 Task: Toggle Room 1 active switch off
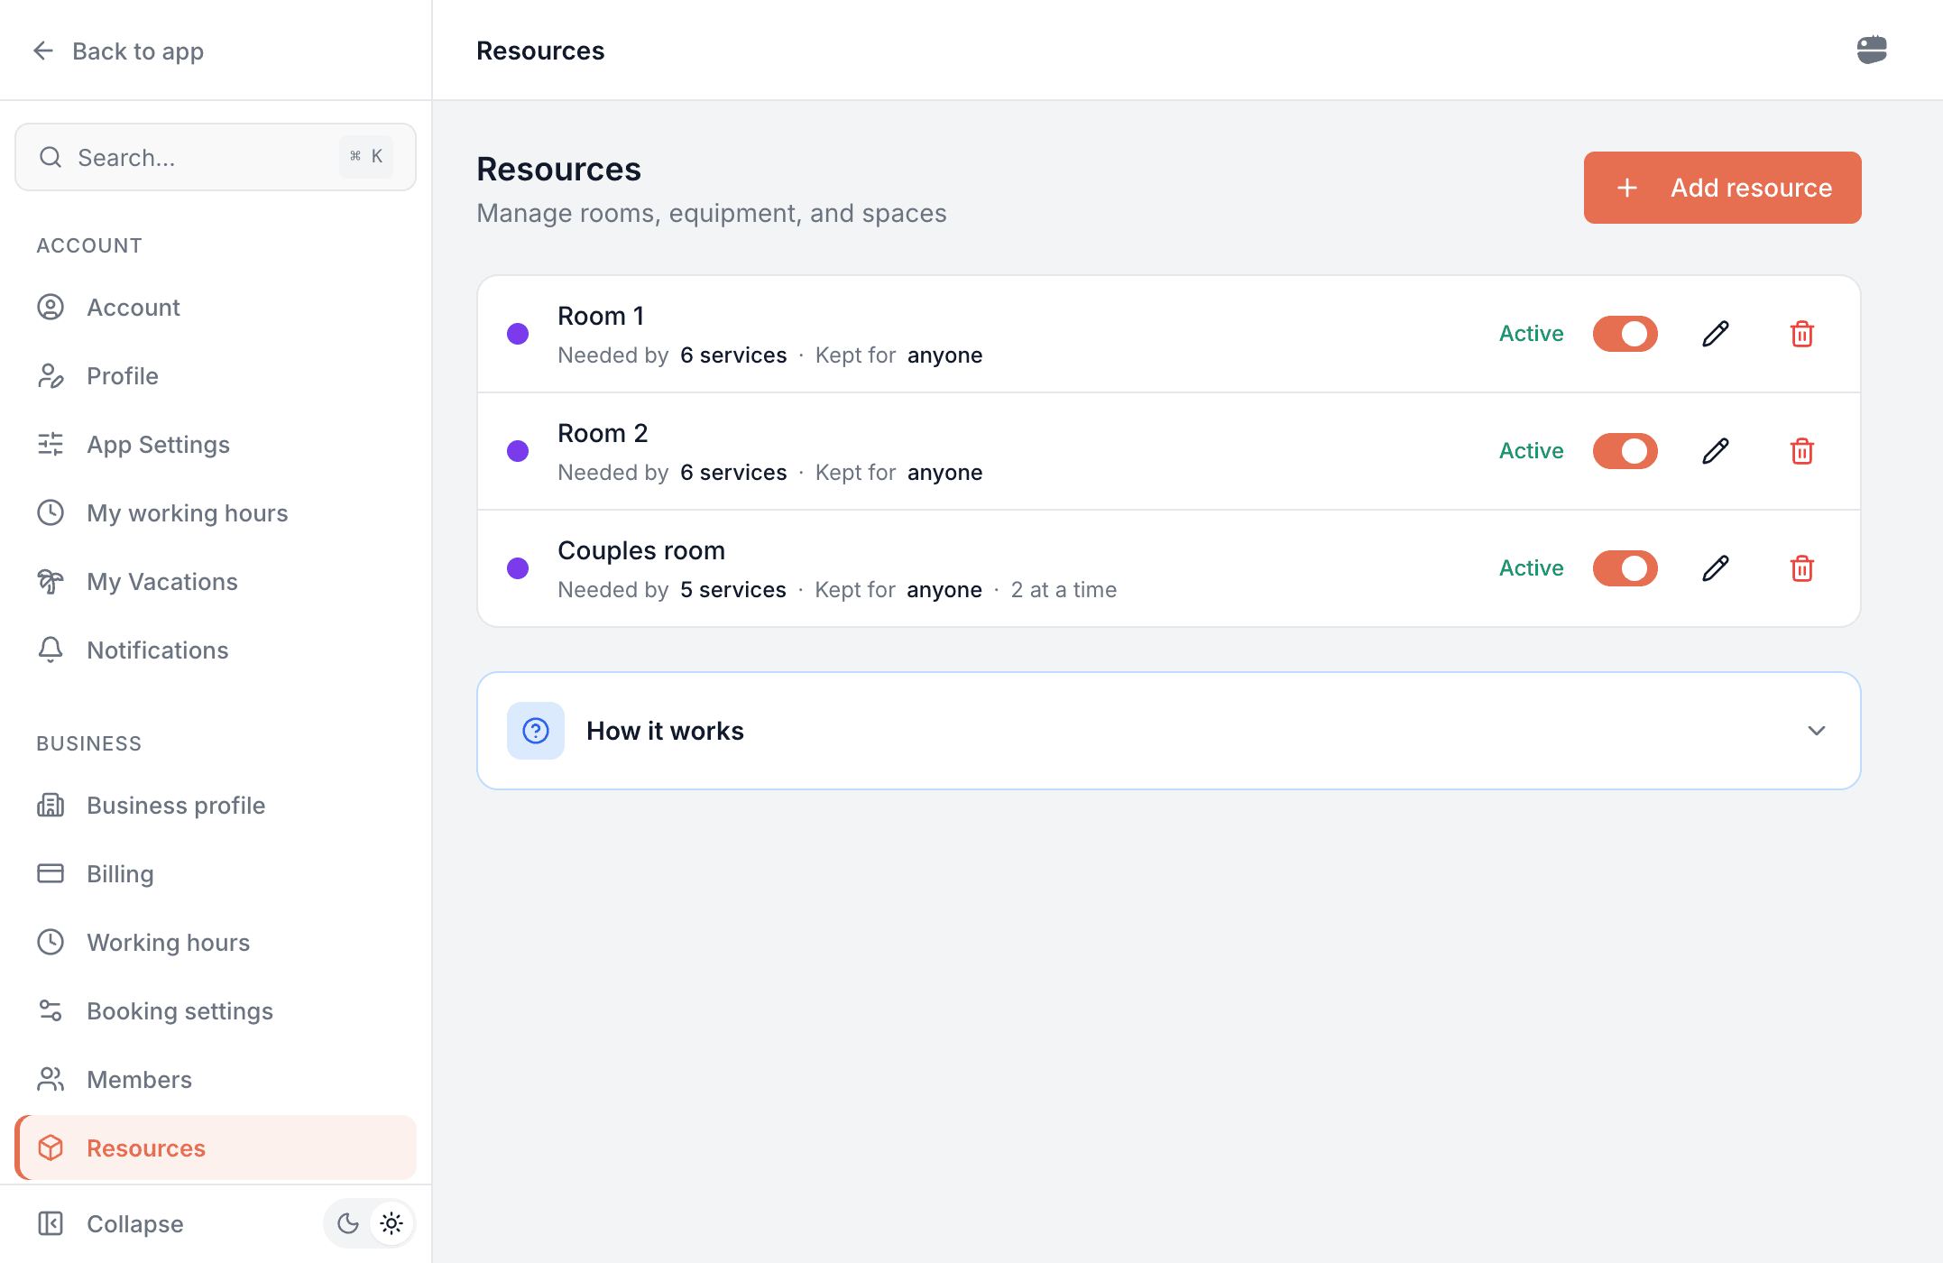(1625, 334)
